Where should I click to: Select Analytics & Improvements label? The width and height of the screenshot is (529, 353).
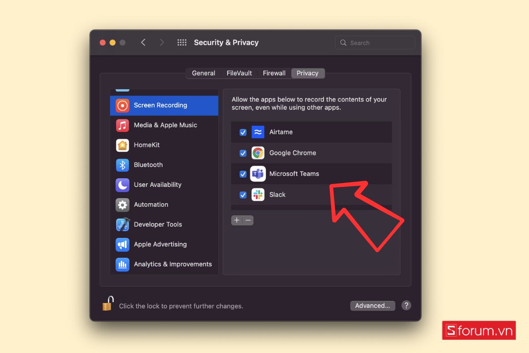tap(173, 264)
